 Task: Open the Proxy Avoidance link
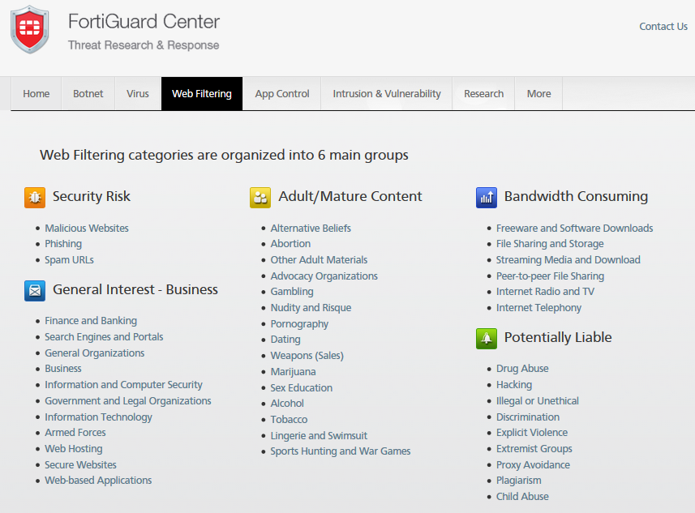click(x=533, y=465)
